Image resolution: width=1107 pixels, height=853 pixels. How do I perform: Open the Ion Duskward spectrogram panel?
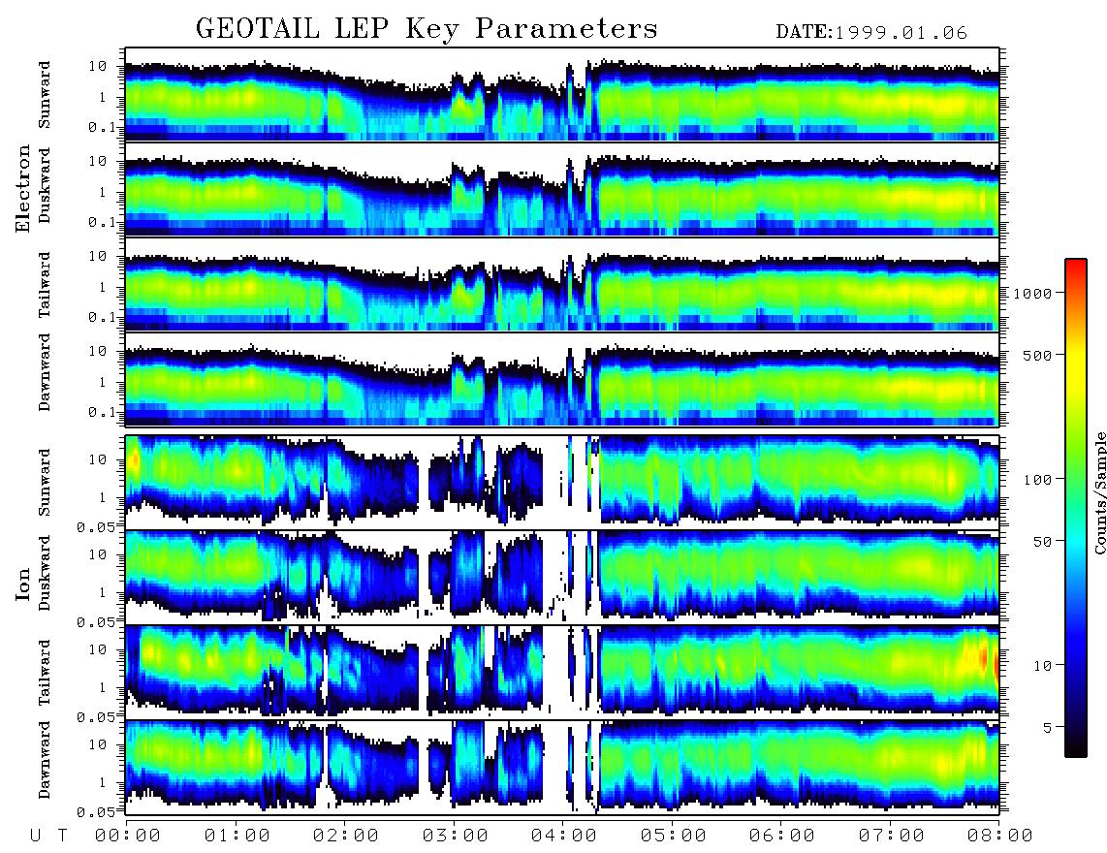562,578
